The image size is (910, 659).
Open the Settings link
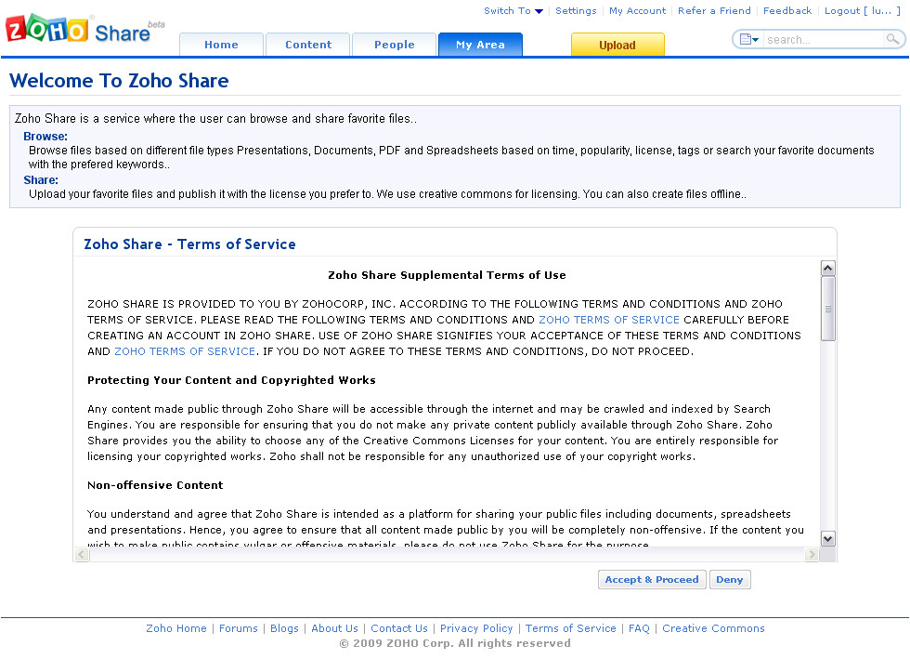(576, 11)
